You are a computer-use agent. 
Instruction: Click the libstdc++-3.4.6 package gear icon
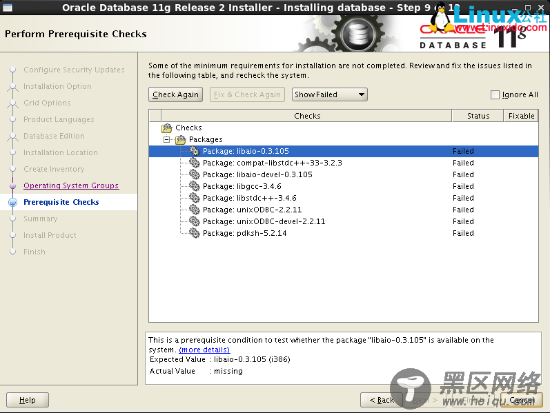coord(195,198)
